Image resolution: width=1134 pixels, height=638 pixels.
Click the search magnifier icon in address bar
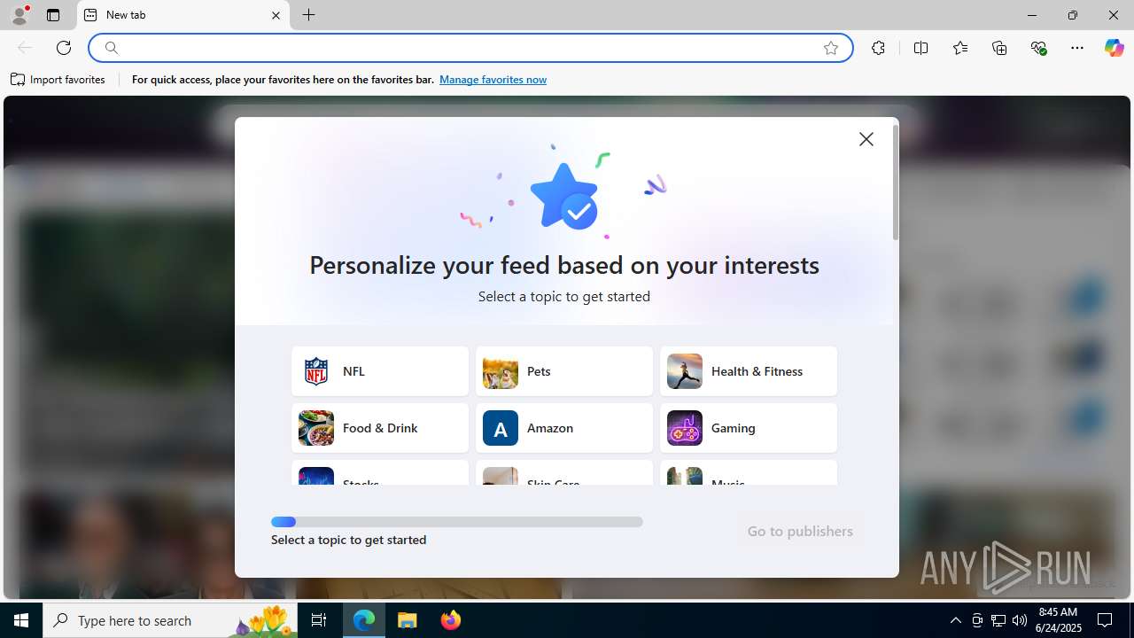coord(111,48)
